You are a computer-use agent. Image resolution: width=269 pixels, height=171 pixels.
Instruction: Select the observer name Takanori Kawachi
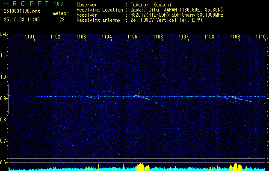point(151,5)
